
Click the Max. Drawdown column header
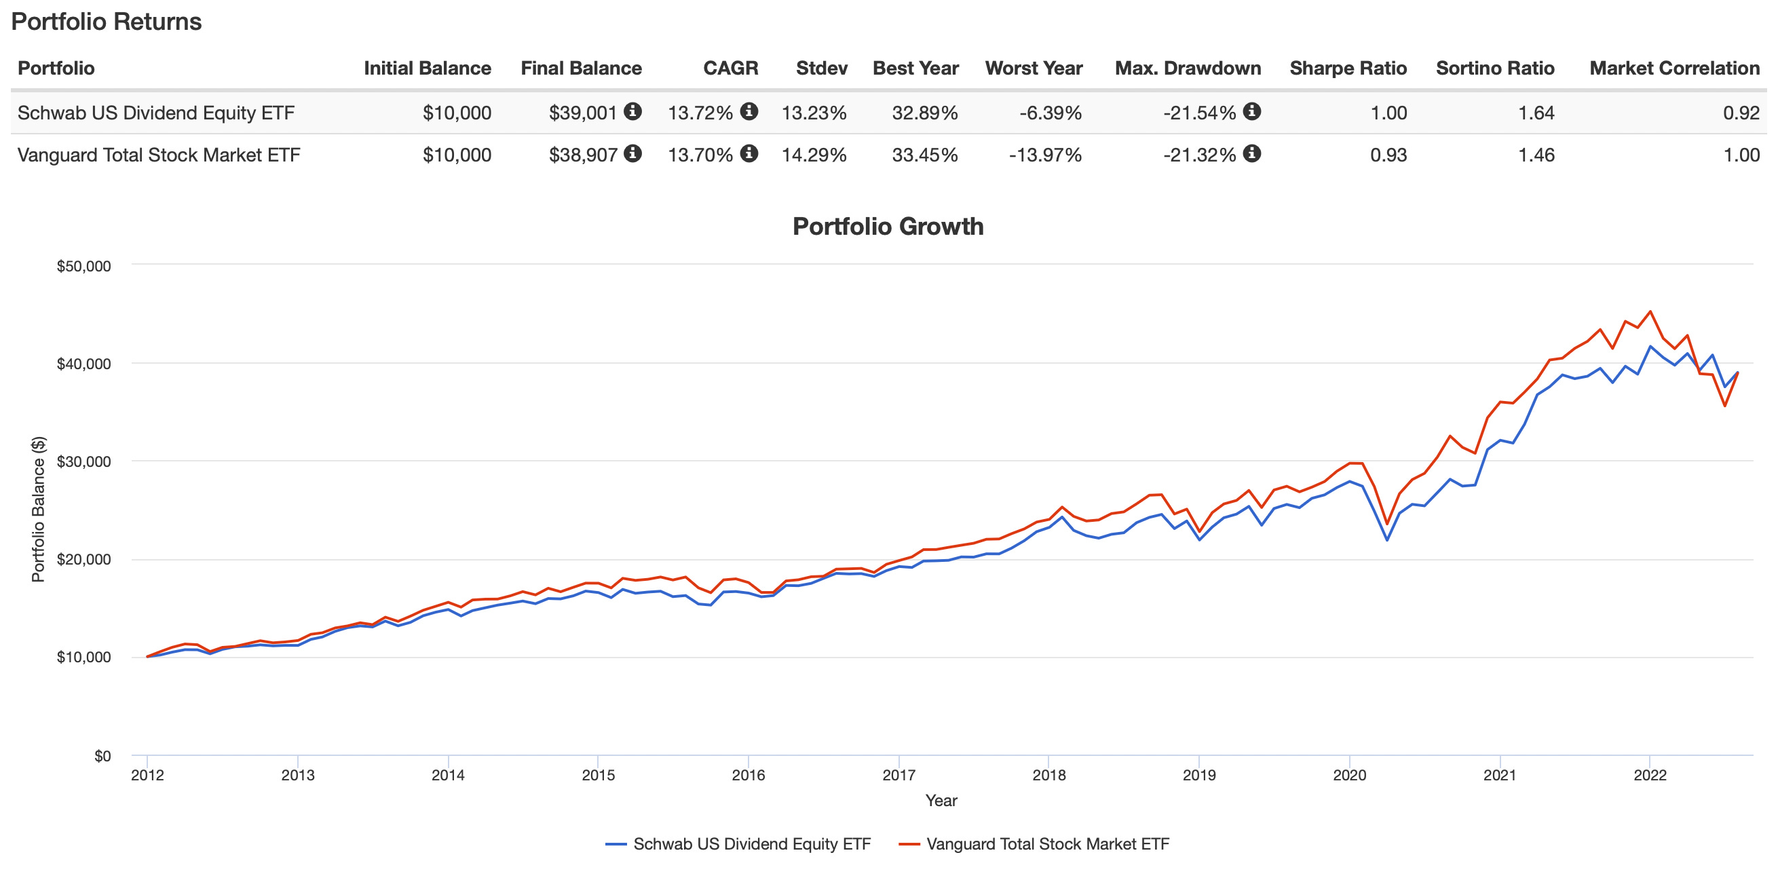pos(1188,69)
